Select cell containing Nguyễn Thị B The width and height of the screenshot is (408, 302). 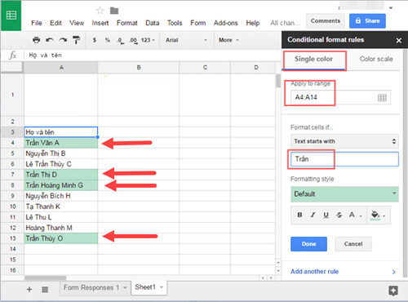[61, 153]
